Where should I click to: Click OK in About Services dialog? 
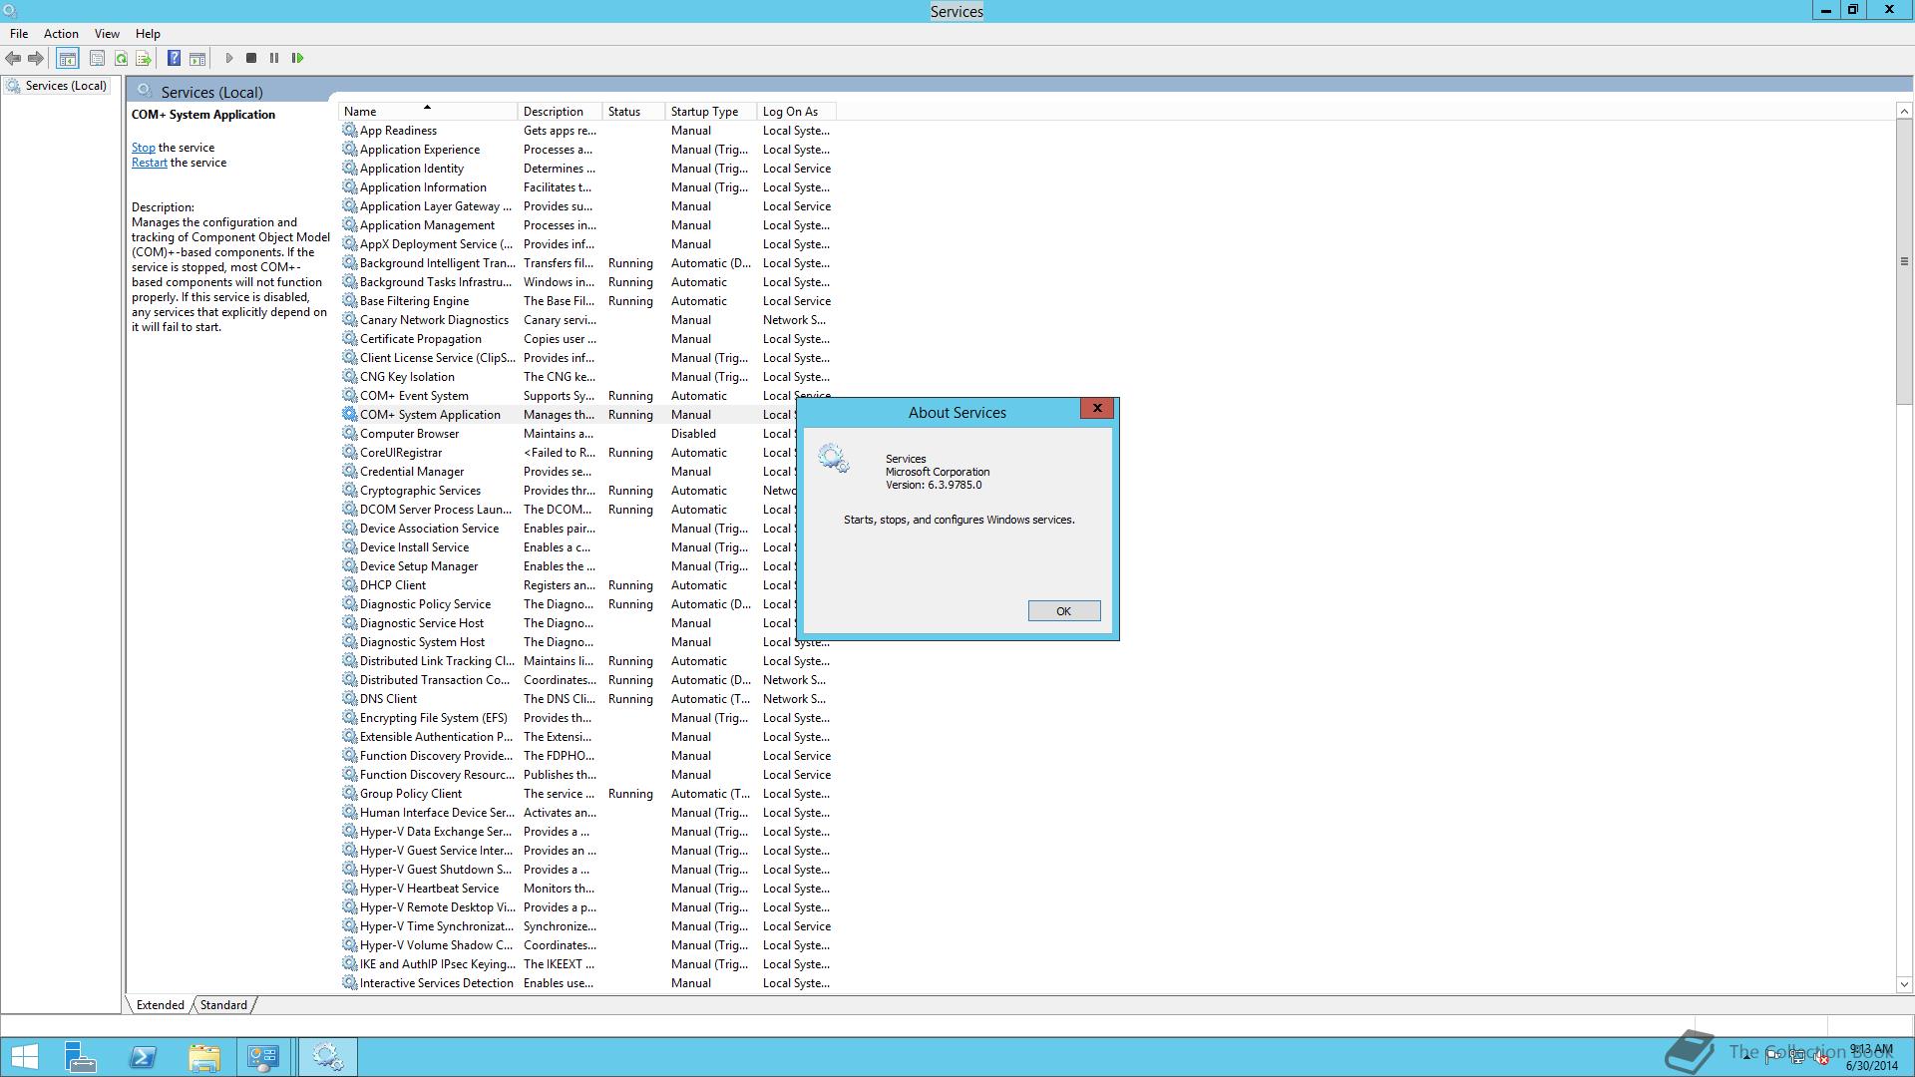(1064, 610)
